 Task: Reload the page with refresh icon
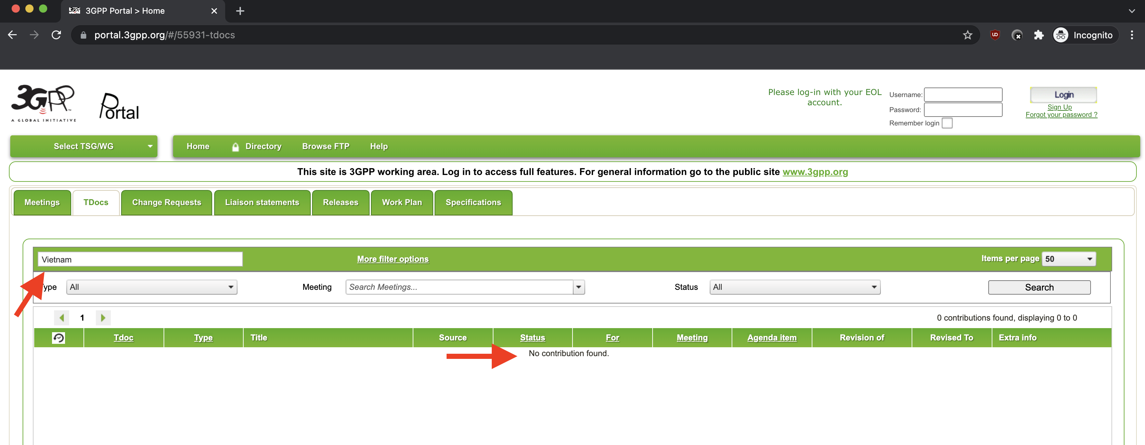coord(56,35)
